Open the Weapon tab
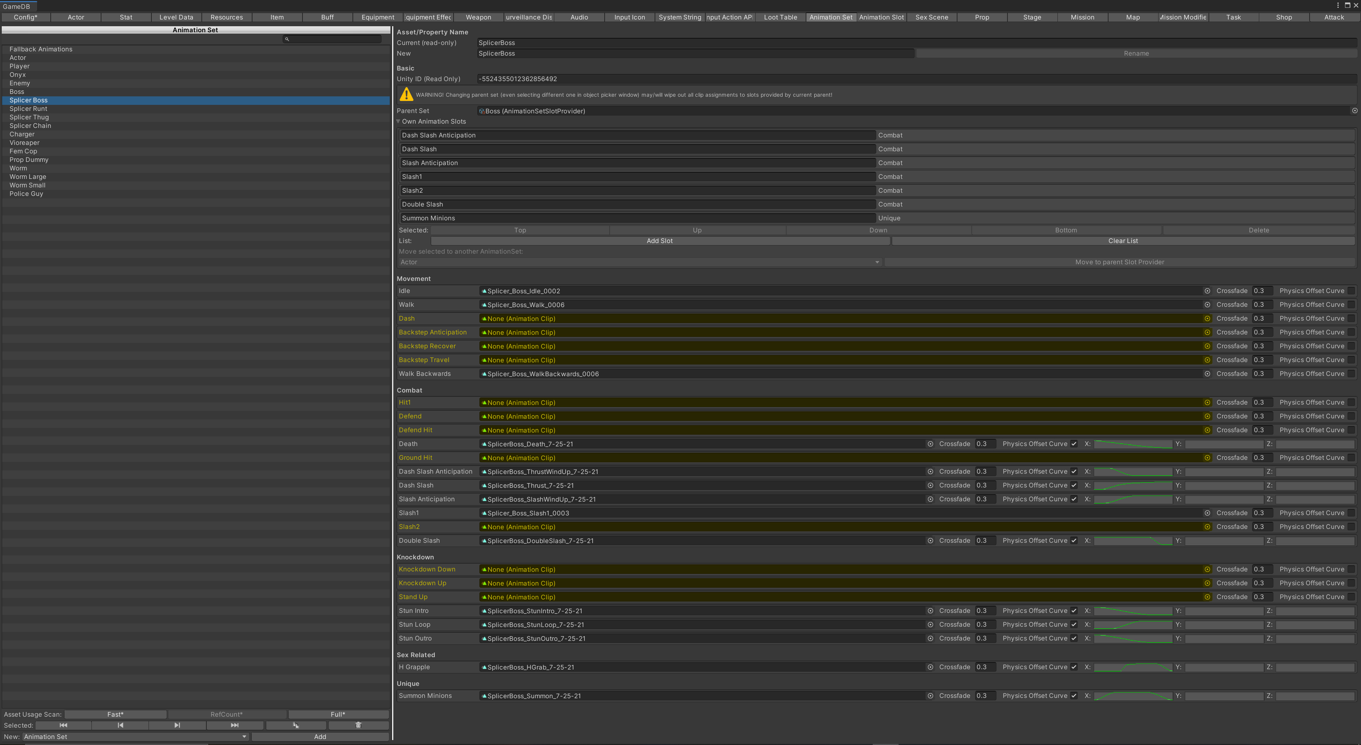Screen dimensions: 1361x745 [478, 17]
